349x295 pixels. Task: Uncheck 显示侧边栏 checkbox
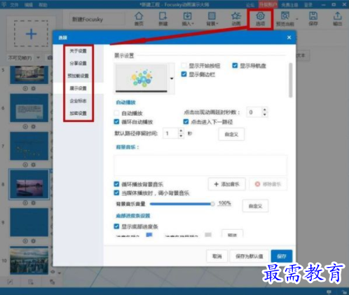pos(184,74)
